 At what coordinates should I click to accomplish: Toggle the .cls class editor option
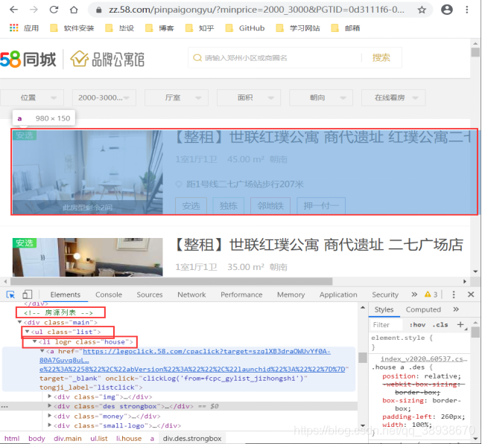coord(440,325)
